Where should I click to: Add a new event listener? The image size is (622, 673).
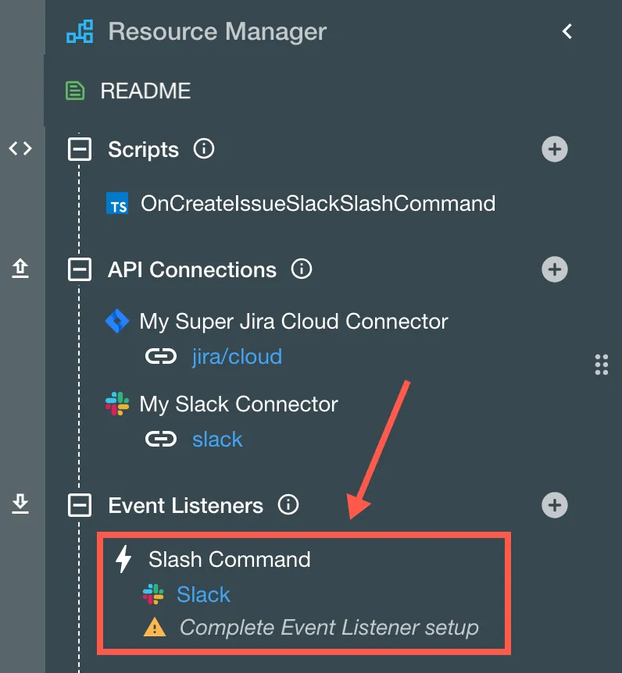click(555, 505)
